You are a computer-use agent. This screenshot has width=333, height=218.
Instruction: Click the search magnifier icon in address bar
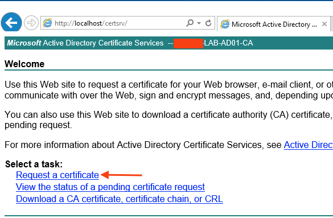(190, 23)
